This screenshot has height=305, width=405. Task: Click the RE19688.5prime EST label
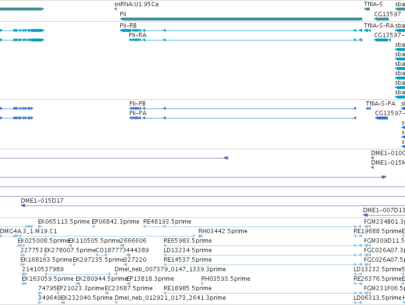[x=377, y=231]
